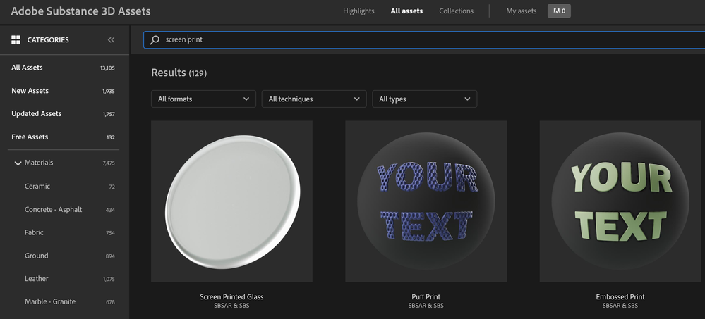Switch to the Highlights tab

coord(360,11)
